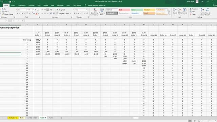Click the Insert cells icon
Viewport: 217px width, 122px height.
pyautogui.click(x=175, y=10)
